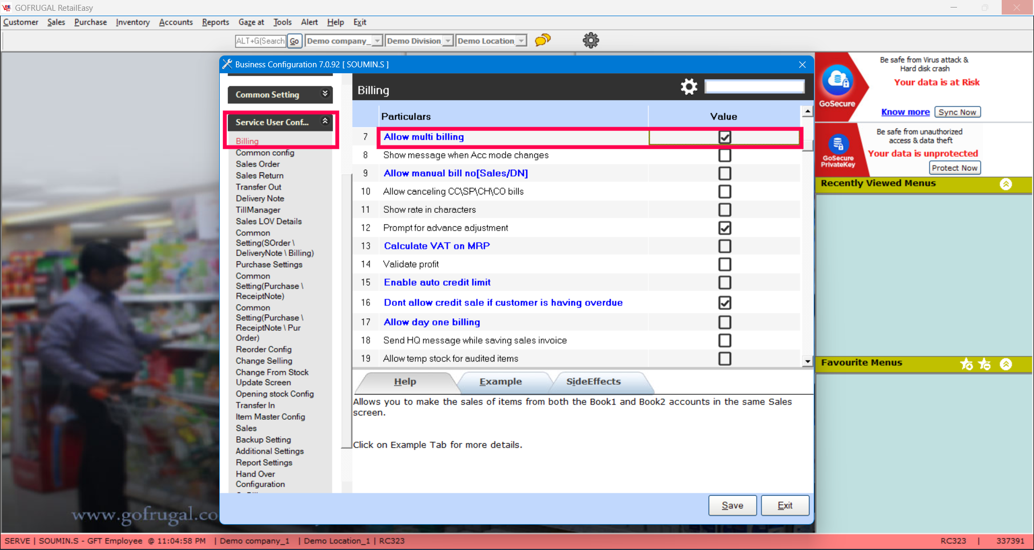
Task: Select Purchase Settings in the sidebar
Action: pos(269,264)
